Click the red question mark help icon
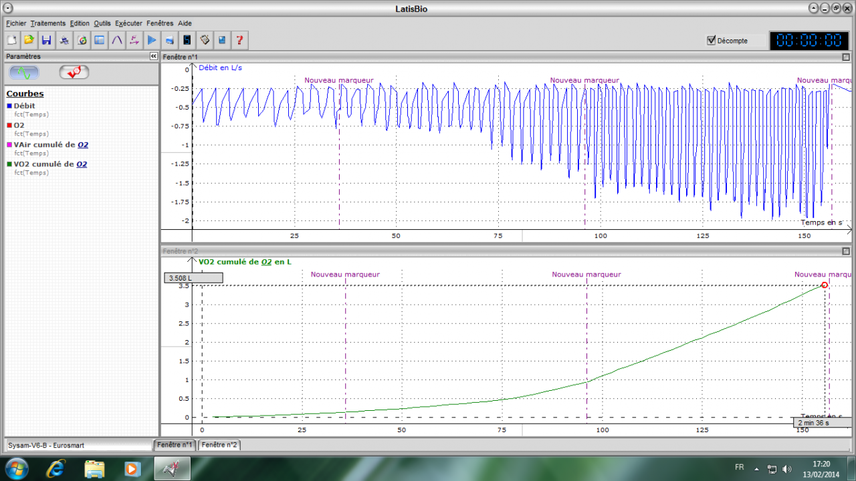This screenshot has width=856, height=481. (239, 40)
